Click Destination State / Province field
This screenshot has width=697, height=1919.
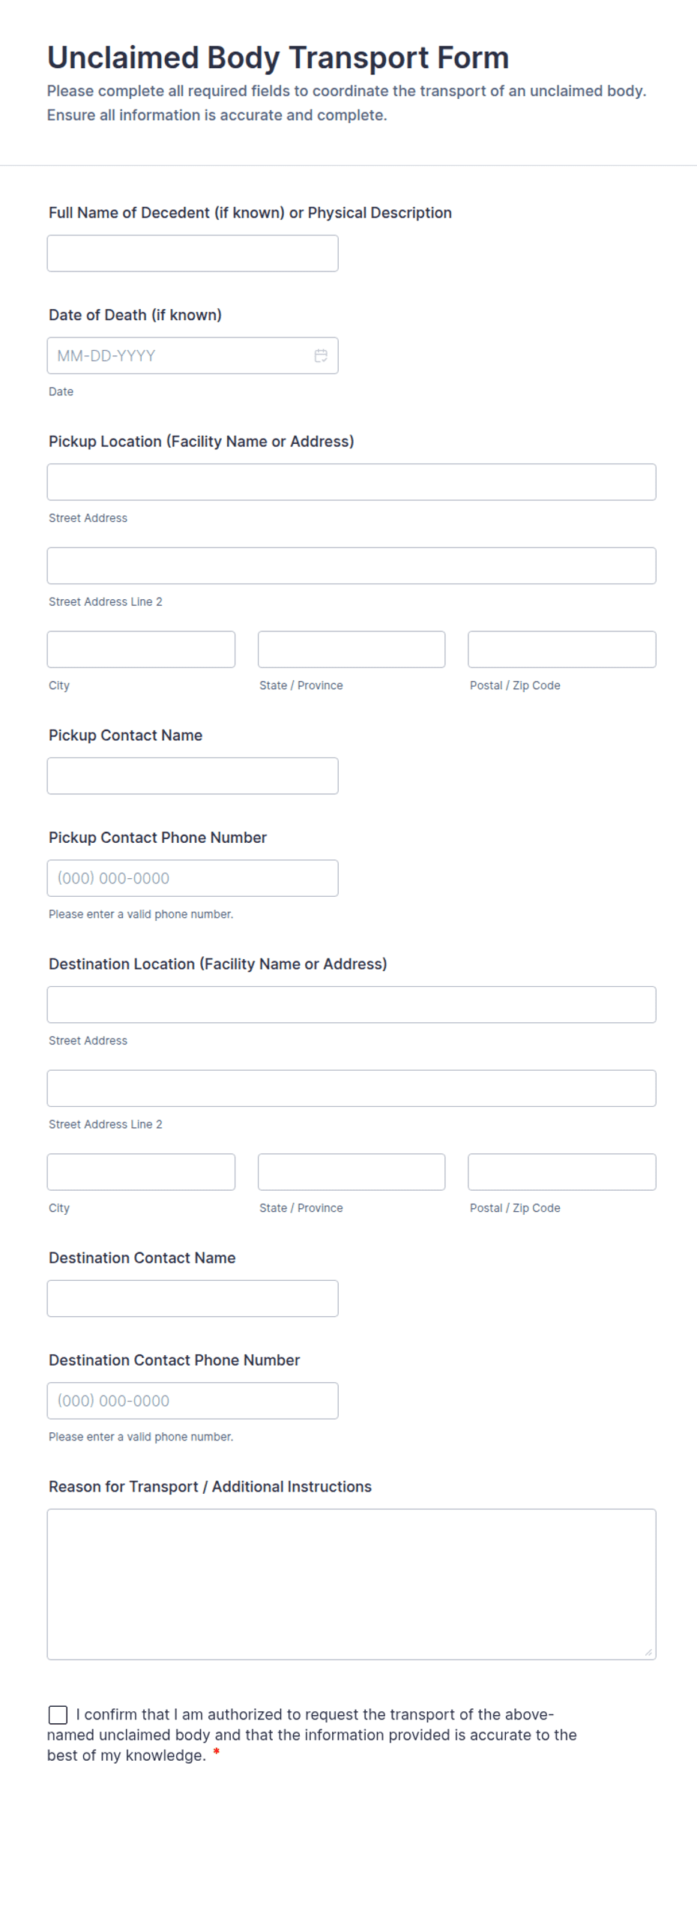351,1172
